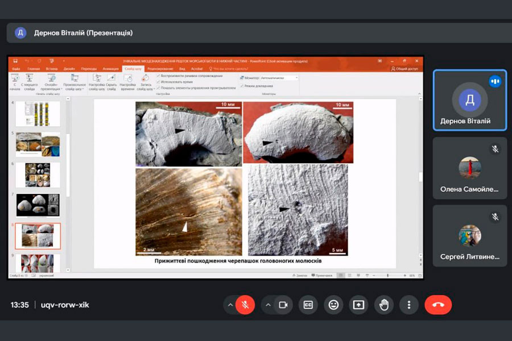Screen dimensions: 512x341
Task: Open the emoji reactions button
Action: (x=333, y=305)
